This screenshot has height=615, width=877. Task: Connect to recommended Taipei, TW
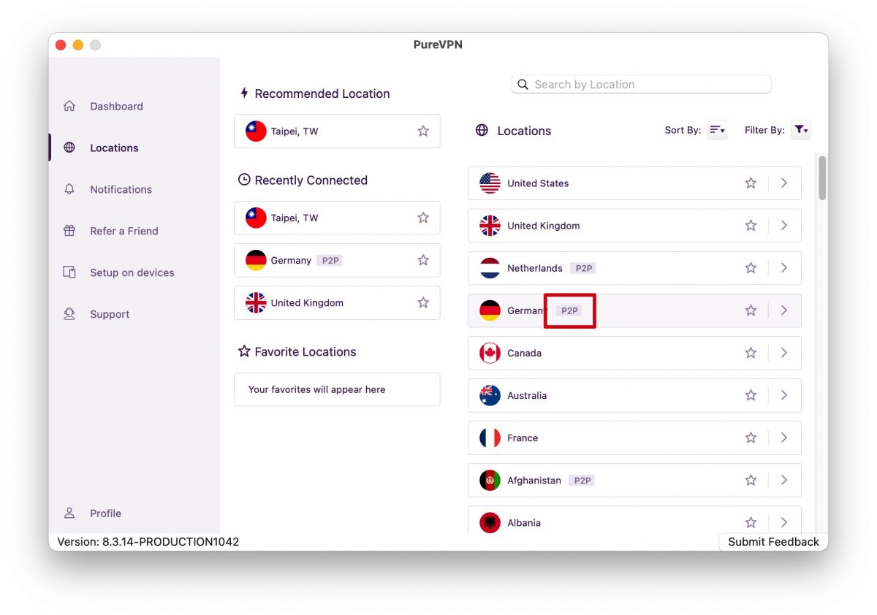click(337, 131)
